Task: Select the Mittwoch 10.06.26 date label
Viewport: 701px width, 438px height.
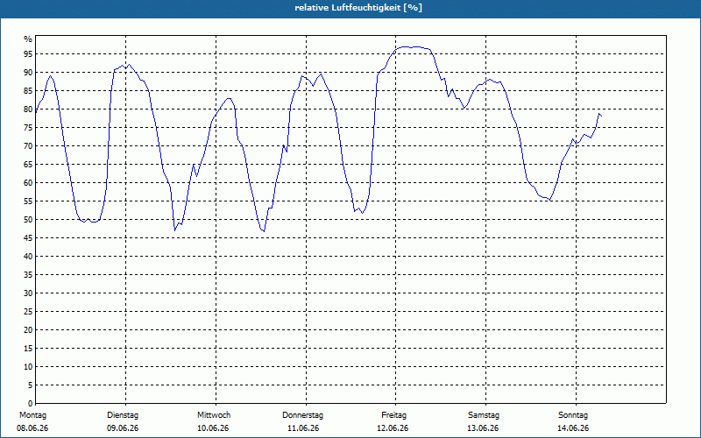Action: pyautogui.click(x=213, y=421)
